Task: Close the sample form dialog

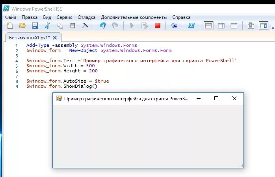Action: click(234, 98)
